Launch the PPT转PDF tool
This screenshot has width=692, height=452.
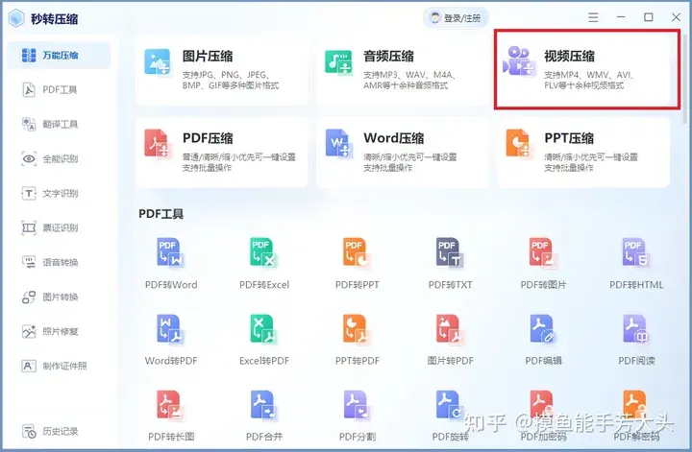pyautogui.click(x=357, y=340)
